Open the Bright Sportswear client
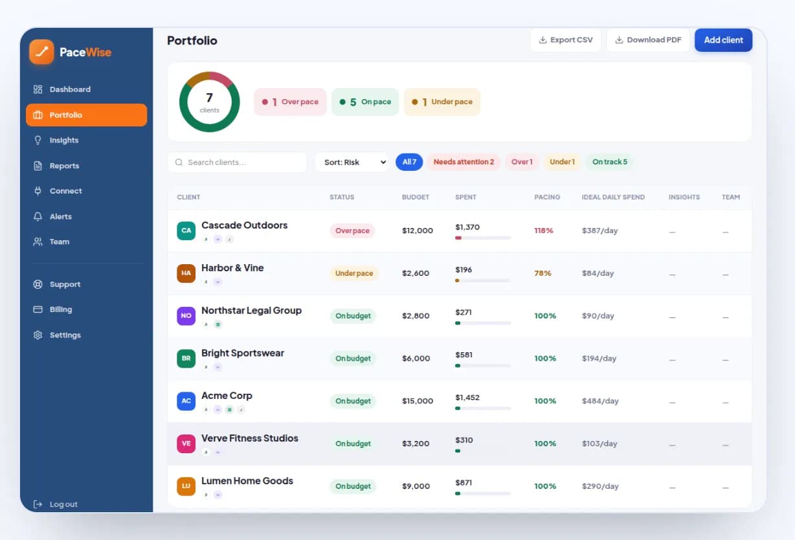 point(243,354)
